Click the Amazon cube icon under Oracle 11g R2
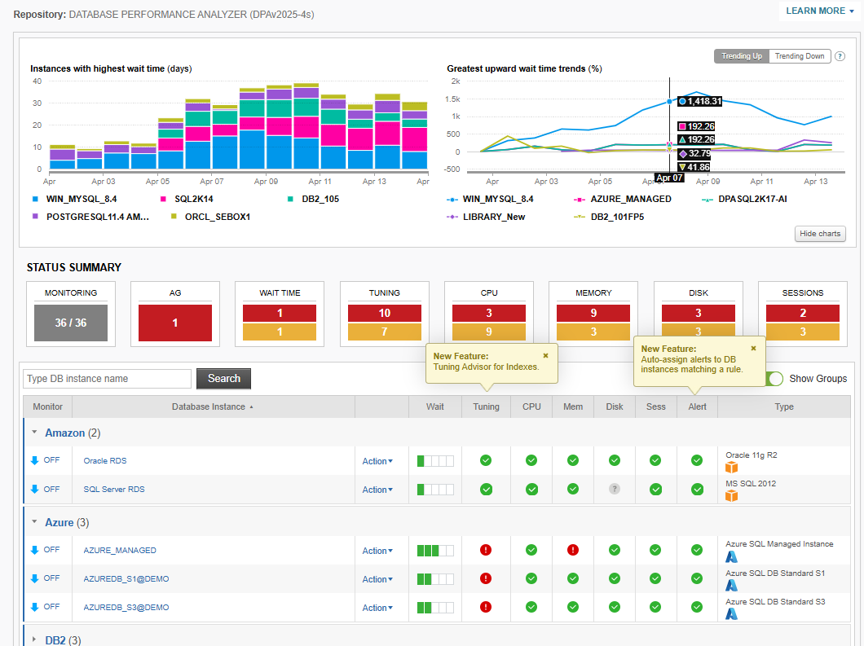This screenshot has height=646, width=864. tap(731, 468)
